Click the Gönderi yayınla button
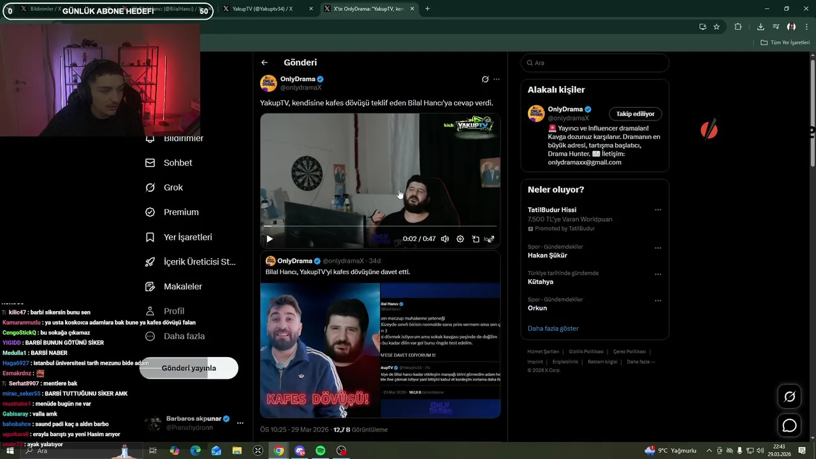Viewport: 816px width, 459px height. pos(189,368)
